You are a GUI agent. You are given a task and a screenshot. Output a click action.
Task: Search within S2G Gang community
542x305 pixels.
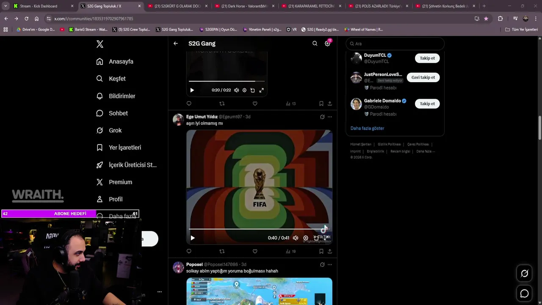coord(315,44)
